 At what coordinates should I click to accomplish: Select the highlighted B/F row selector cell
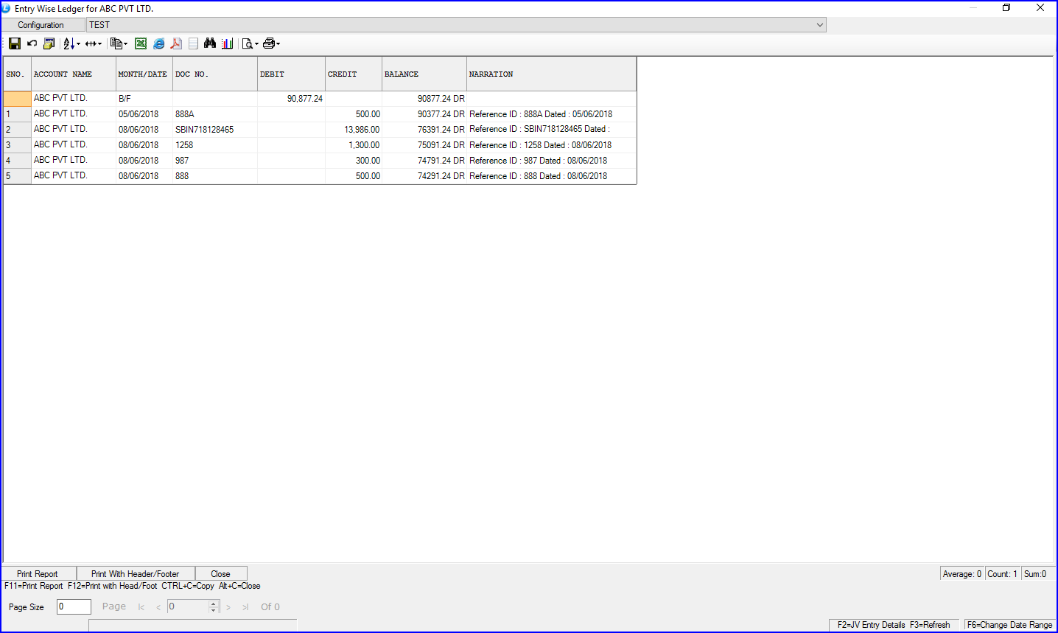click(x=18, y=98)
